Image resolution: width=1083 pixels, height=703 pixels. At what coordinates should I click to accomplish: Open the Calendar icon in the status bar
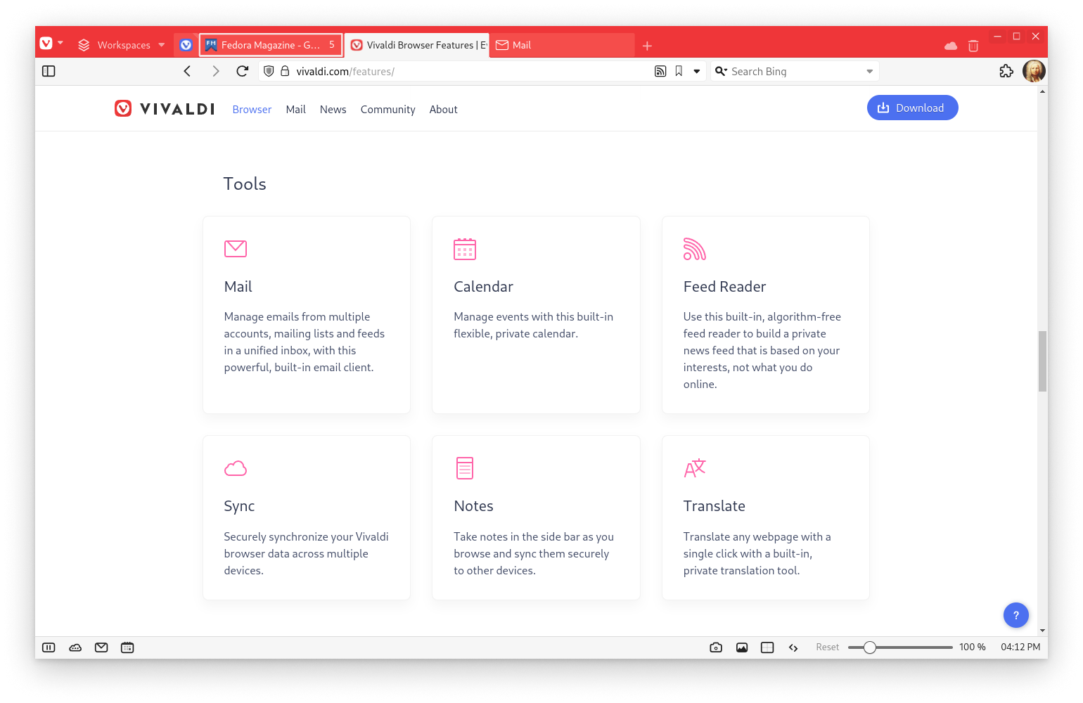click(x=127, y=647)
